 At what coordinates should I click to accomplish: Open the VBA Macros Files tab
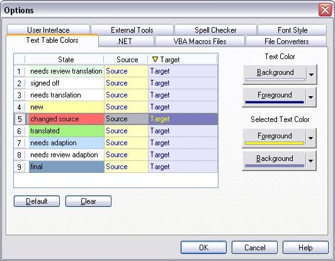pyautogui.click(x=200, y=41)
